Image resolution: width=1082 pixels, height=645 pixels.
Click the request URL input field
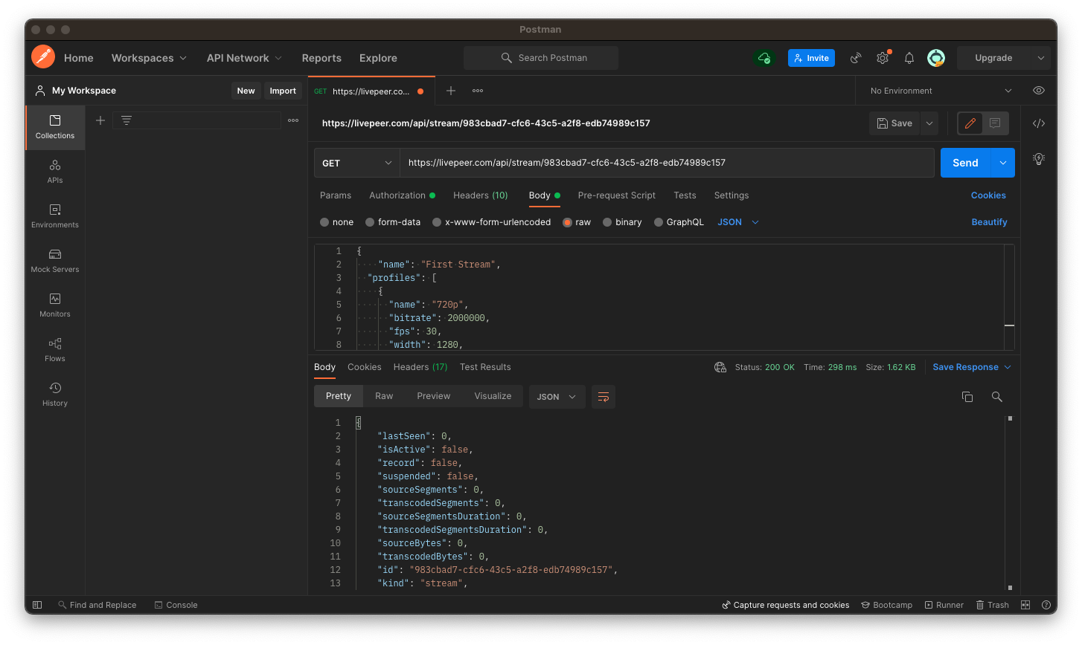pos(667,163)
